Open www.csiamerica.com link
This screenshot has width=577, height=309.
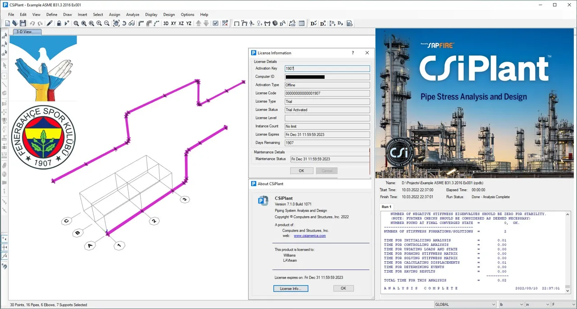[x=310, y=236]
